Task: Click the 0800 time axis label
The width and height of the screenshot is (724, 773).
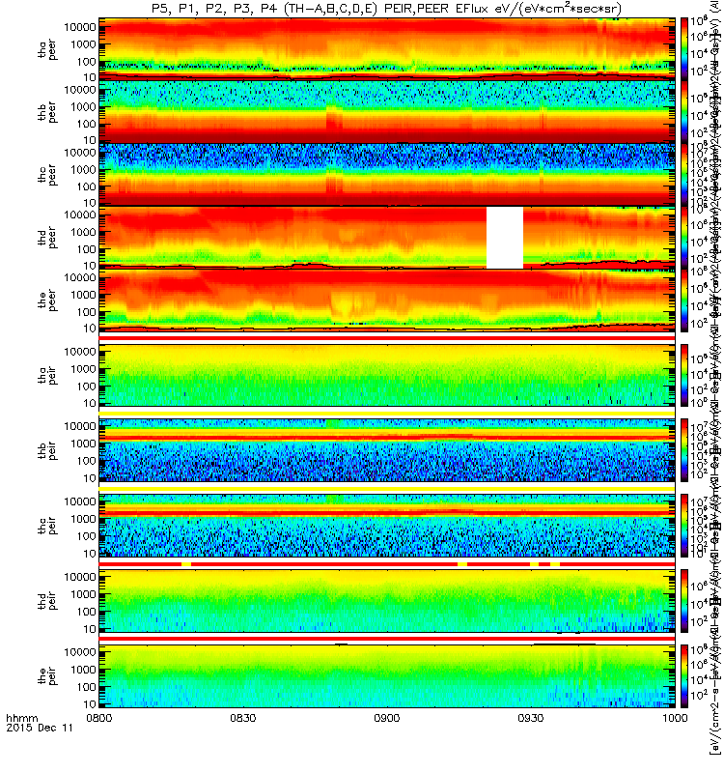Action: pyautogui.click(x=99, y=718)
